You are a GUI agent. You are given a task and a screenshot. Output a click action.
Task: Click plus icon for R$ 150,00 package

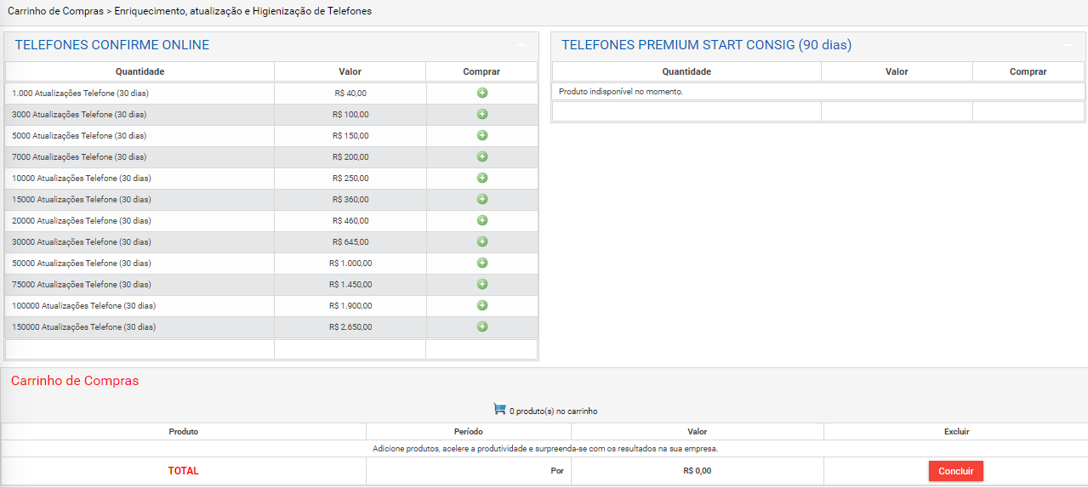(x=482, y=135)
